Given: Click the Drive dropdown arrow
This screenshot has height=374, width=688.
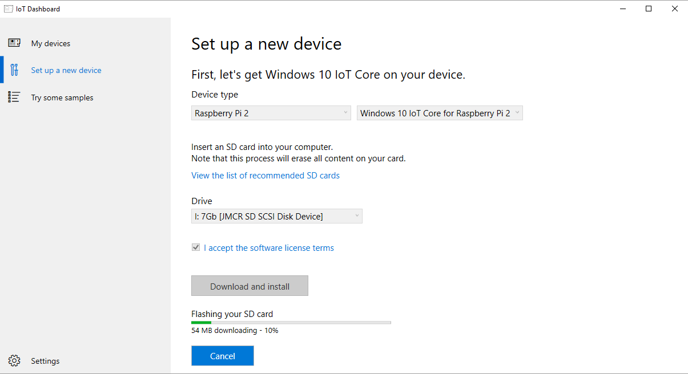Looking at the screenshot, I should [357, 216].
